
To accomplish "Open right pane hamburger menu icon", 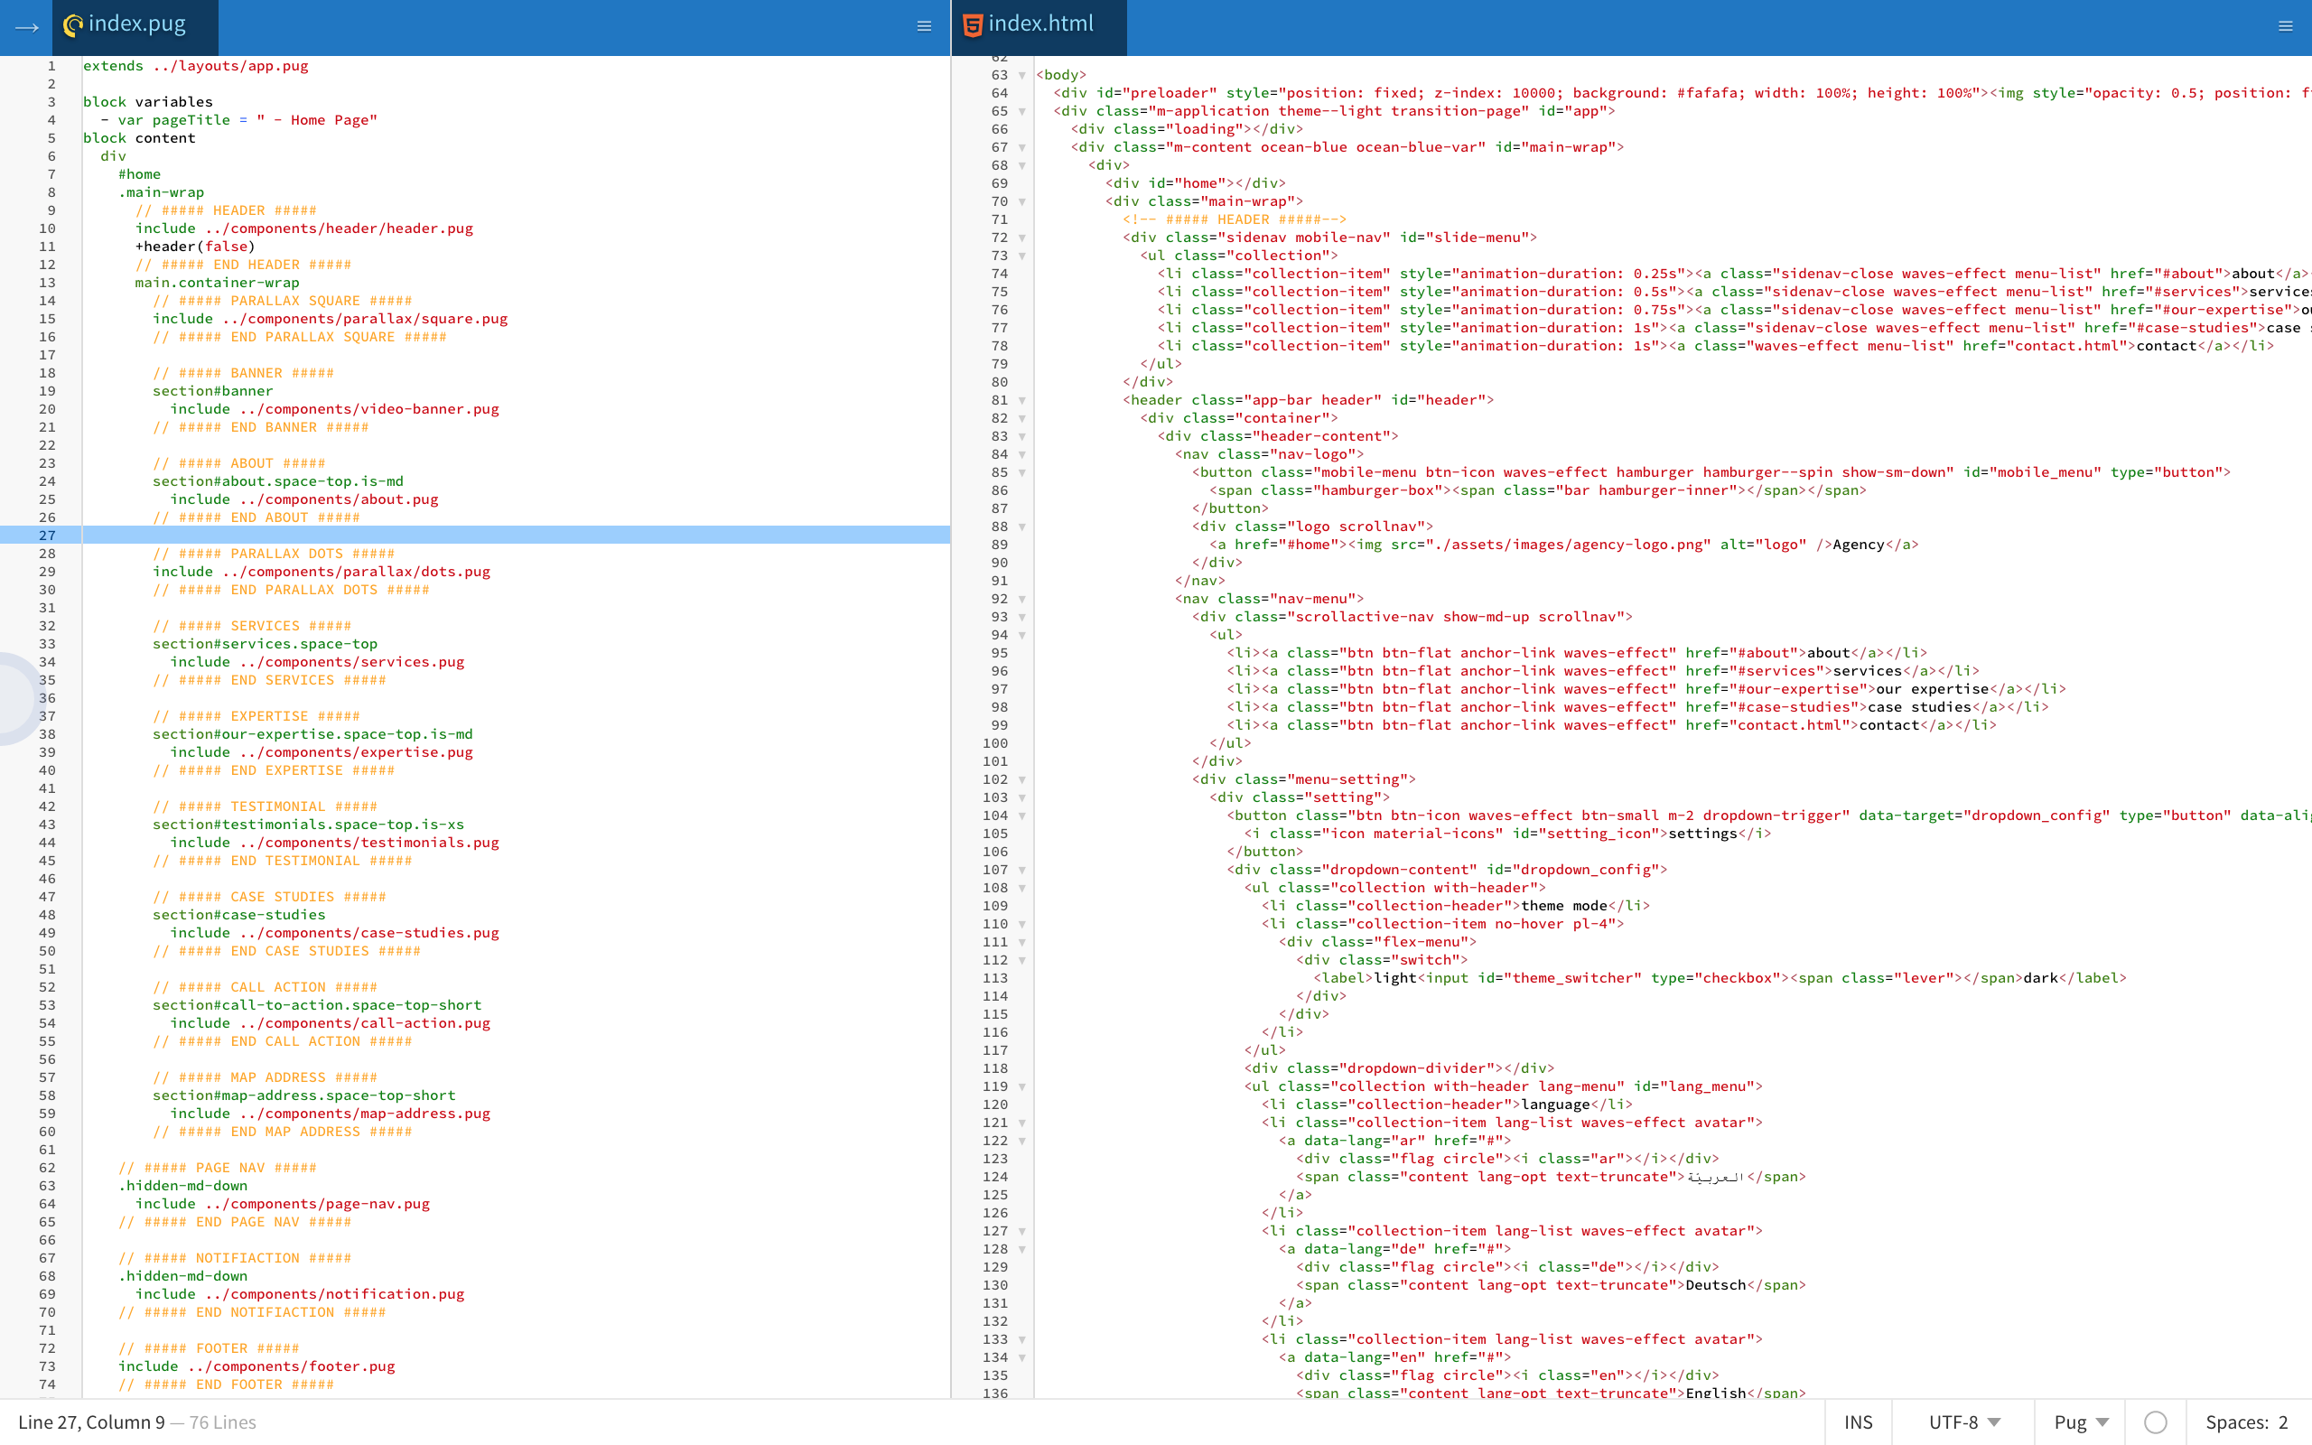I will pos(2285,27).
